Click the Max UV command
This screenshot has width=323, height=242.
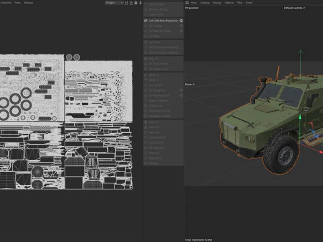point(153,58)
